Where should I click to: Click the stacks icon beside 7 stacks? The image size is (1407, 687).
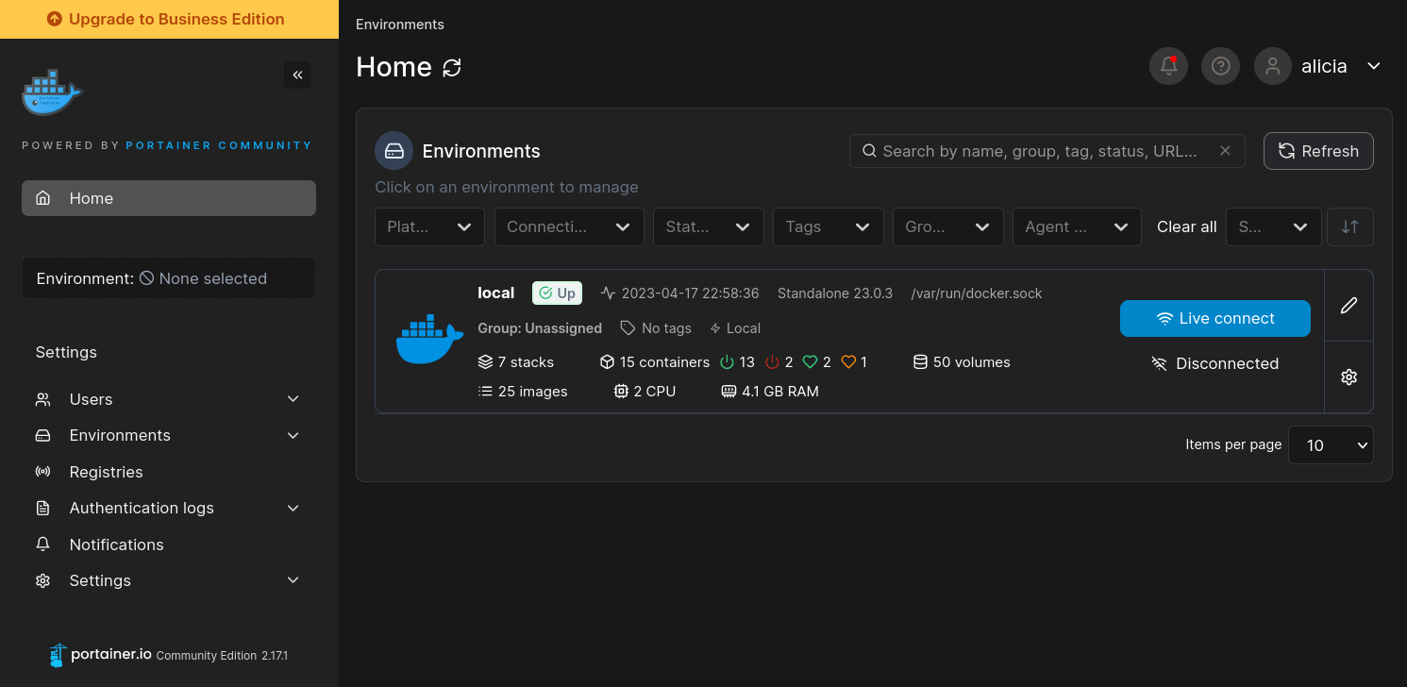click(485, 362)
